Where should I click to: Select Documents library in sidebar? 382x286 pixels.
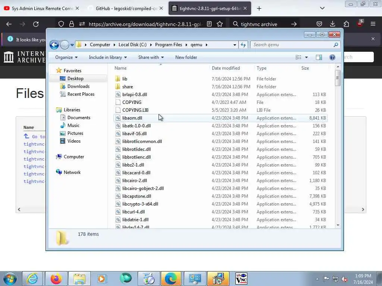78,118
